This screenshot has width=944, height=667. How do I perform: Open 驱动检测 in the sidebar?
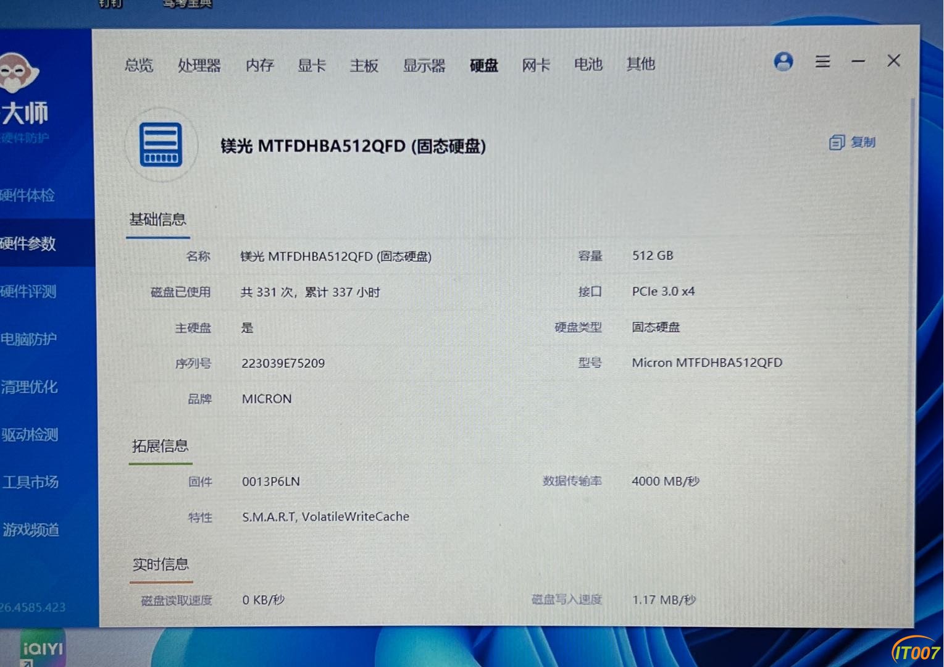point(30,435)
